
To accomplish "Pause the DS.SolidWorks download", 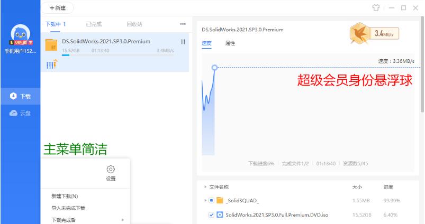I will point(183,42).
